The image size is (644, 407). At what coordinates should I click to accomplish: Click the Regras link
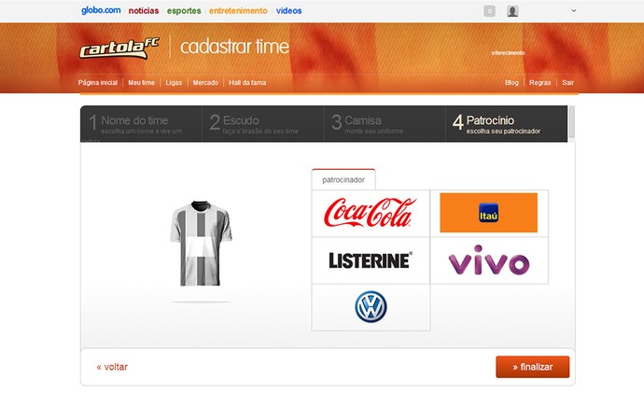click(539, 82)
